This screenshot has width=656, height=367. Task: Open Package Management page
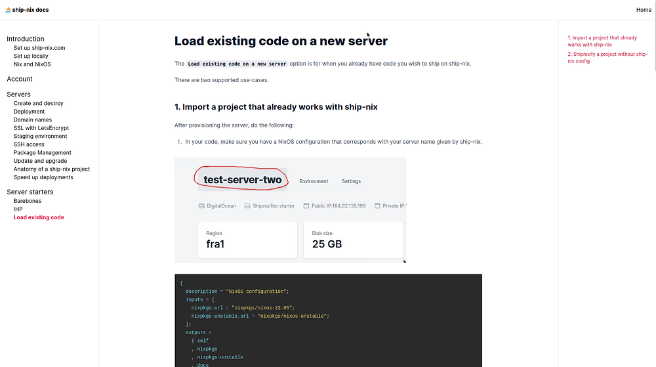pyautogui.click(x=42, y=153)
